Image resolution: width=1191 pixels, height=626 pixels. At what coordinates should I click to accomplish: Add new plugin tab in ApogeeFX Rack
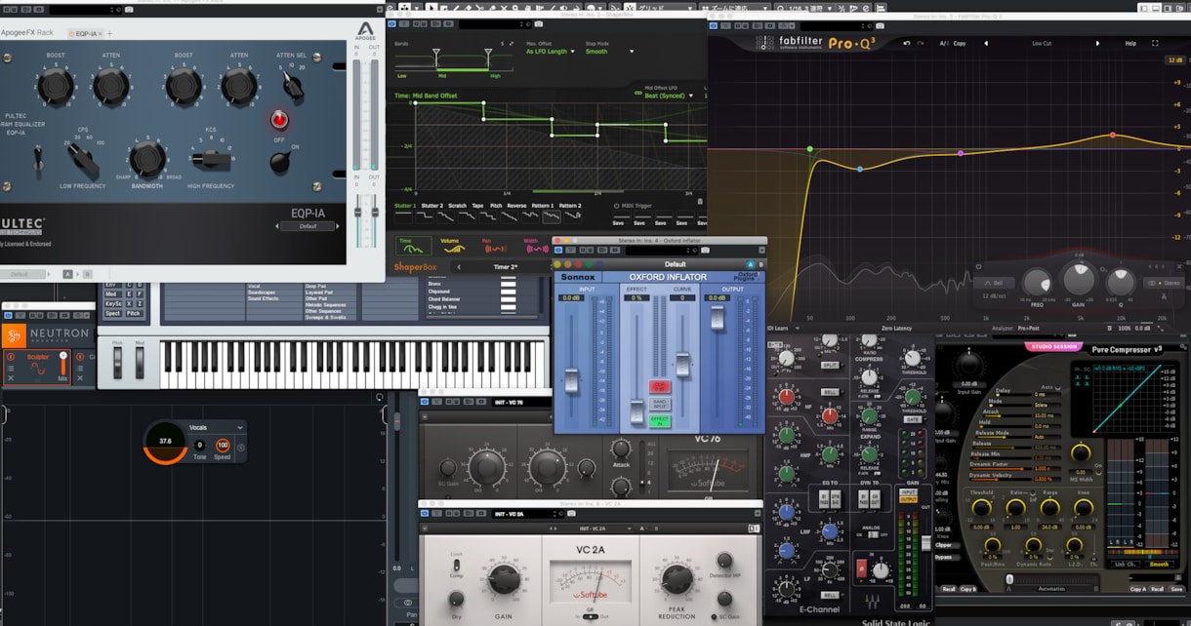click(109, 33)
